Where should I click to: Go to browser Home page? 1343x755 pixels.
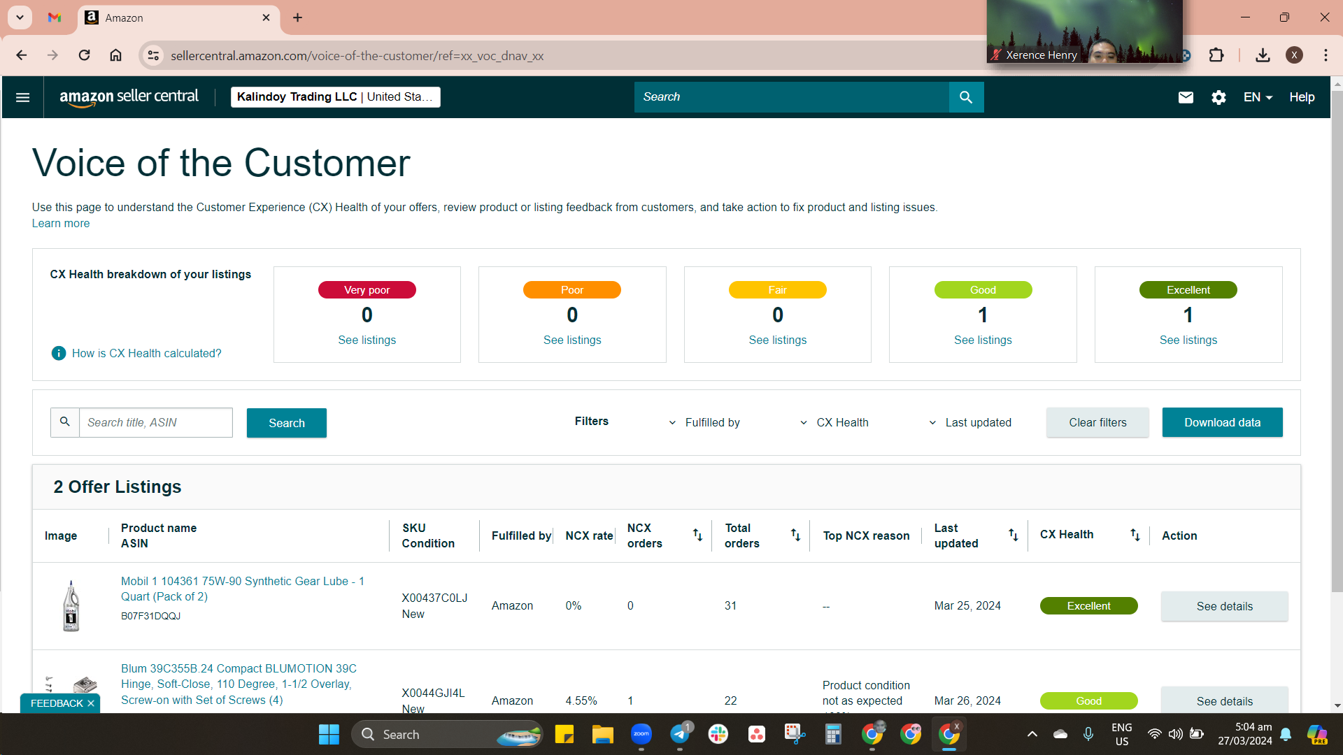(x=115, y=55)
